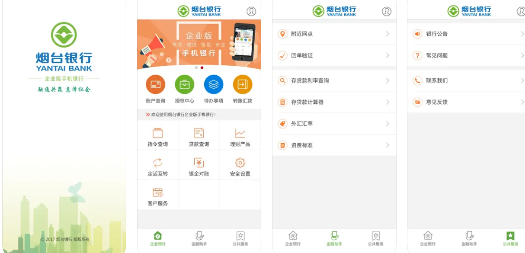Open 客户服务 icon

158,192
